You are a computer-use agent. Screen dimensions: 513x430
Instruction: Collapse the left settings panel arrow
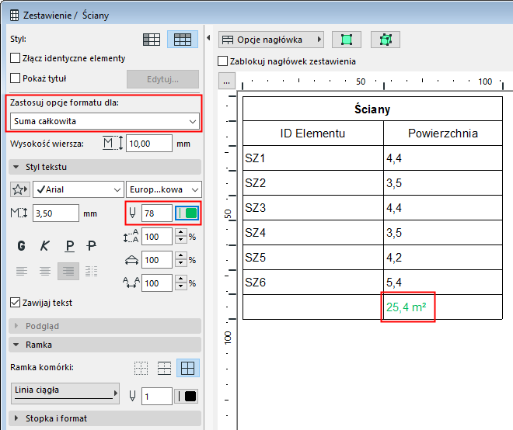pos(208,38)
